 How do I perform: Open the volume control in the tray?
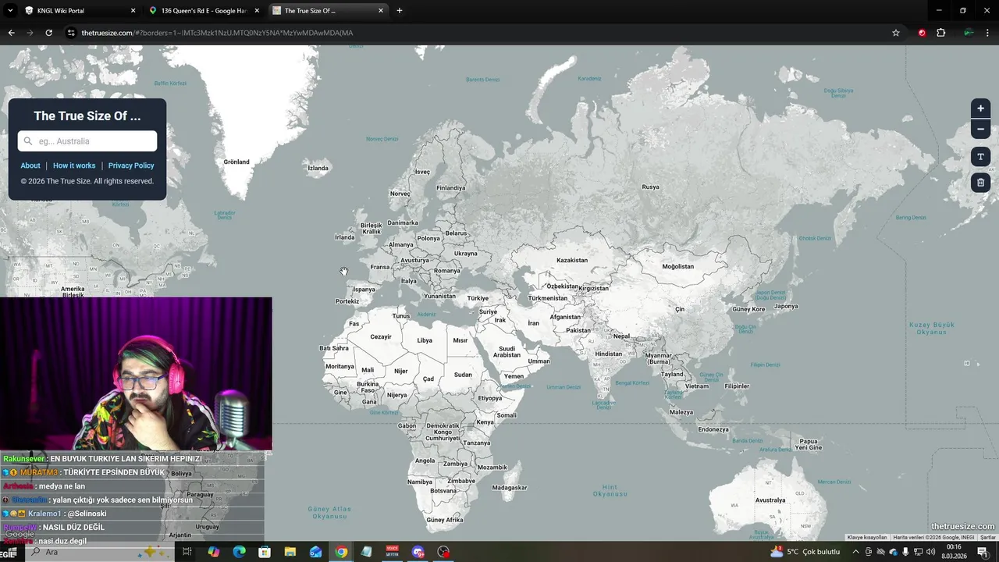930,552
